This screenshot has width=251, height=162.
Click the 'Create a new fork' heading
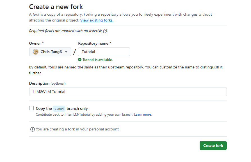click(x=56, y=6)
